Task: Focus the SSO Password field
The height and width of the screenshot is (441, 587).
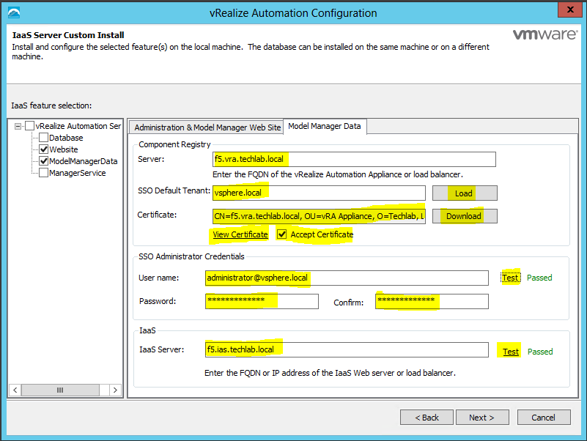Action: [x=262, y=301]
